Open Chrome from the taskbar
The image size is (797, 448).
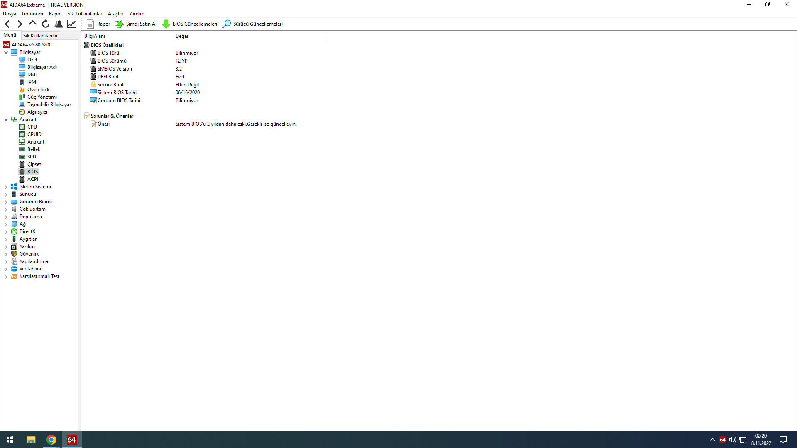coord(51,440)
